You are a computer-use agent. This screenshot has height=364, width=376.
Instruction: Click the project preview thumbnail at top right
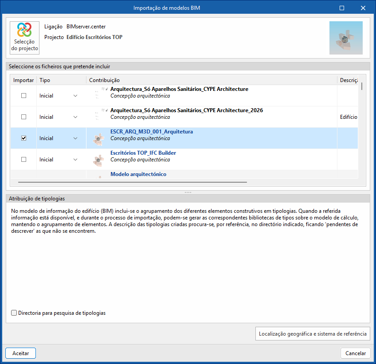(346, 38)
